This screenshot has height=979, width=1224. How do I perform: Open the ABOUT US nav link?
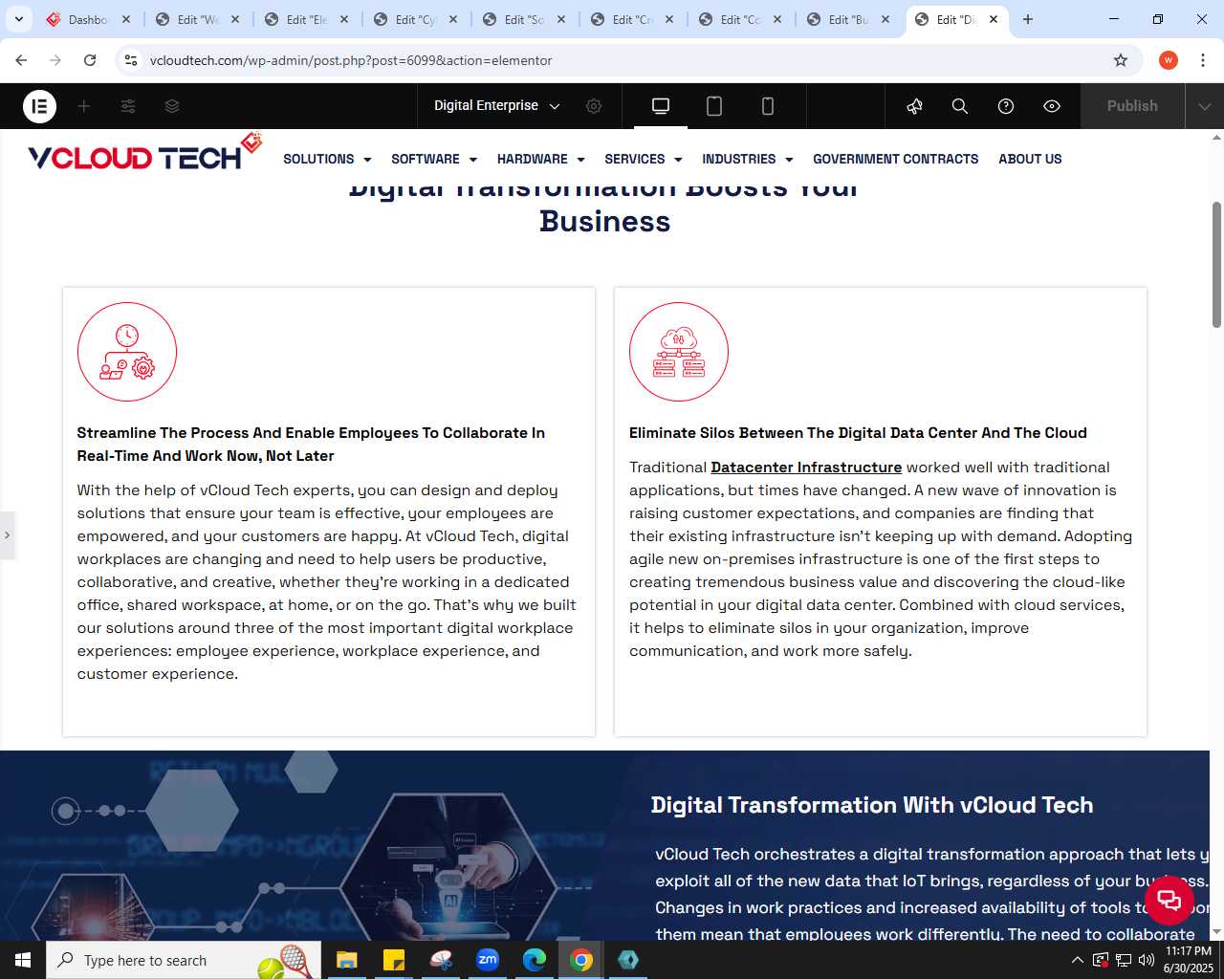coord(1030,159)
